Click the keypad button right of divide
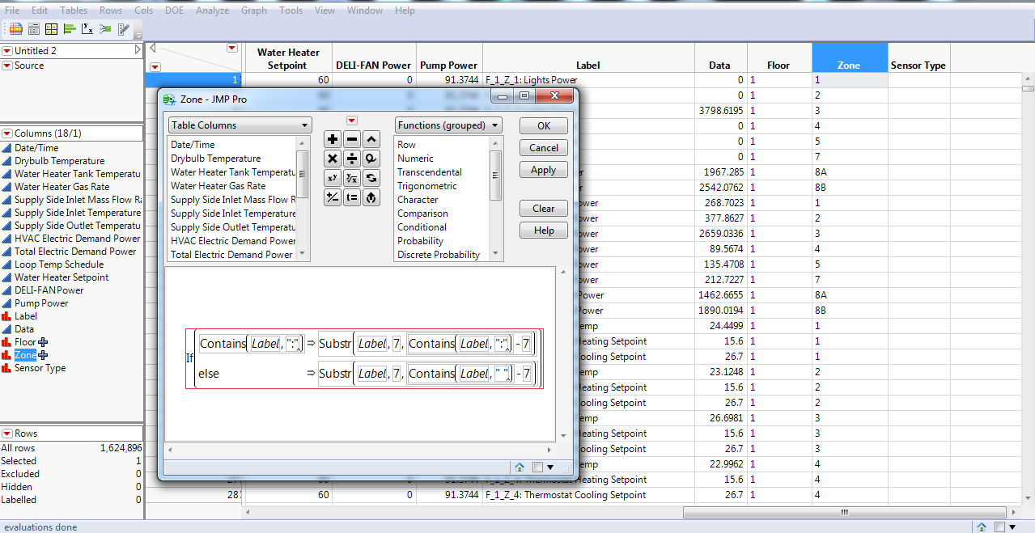The width and height of the screenshot is (1035, 533). tap(371, 159)
